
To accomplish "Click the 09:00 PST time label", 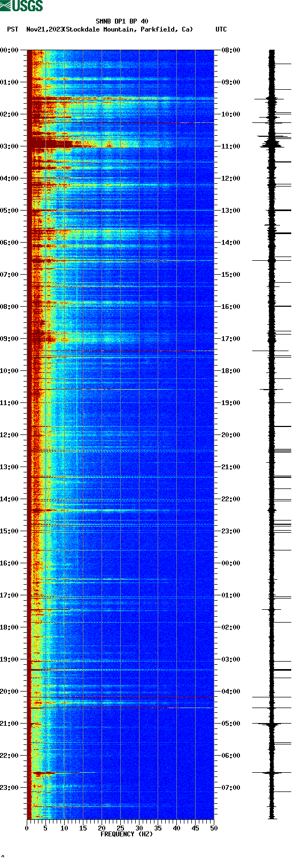I will (x=9, y=339).
